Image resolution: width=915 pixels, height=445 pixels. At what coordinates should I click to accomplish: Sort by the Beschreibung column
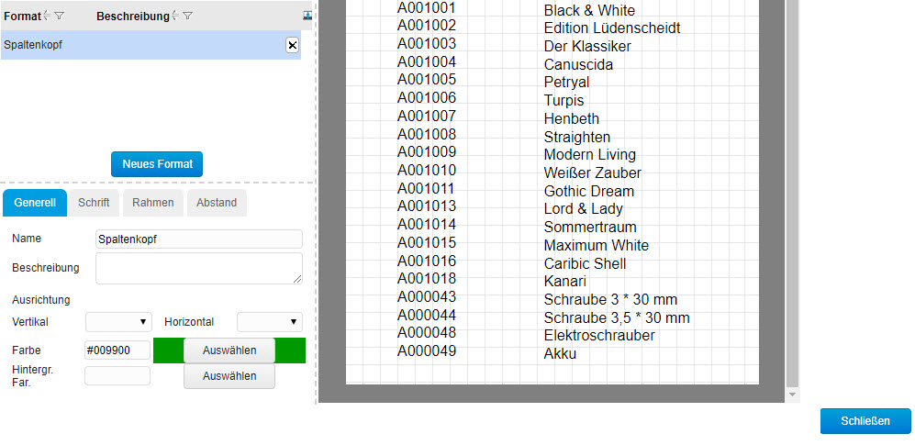175,16
